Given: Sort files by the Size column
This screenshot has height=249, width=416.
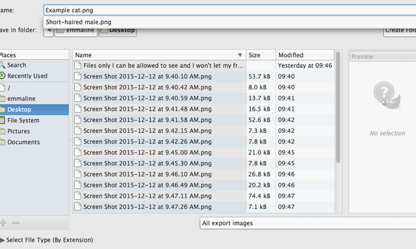Looking at the screenshot, I should click(261, 55).
